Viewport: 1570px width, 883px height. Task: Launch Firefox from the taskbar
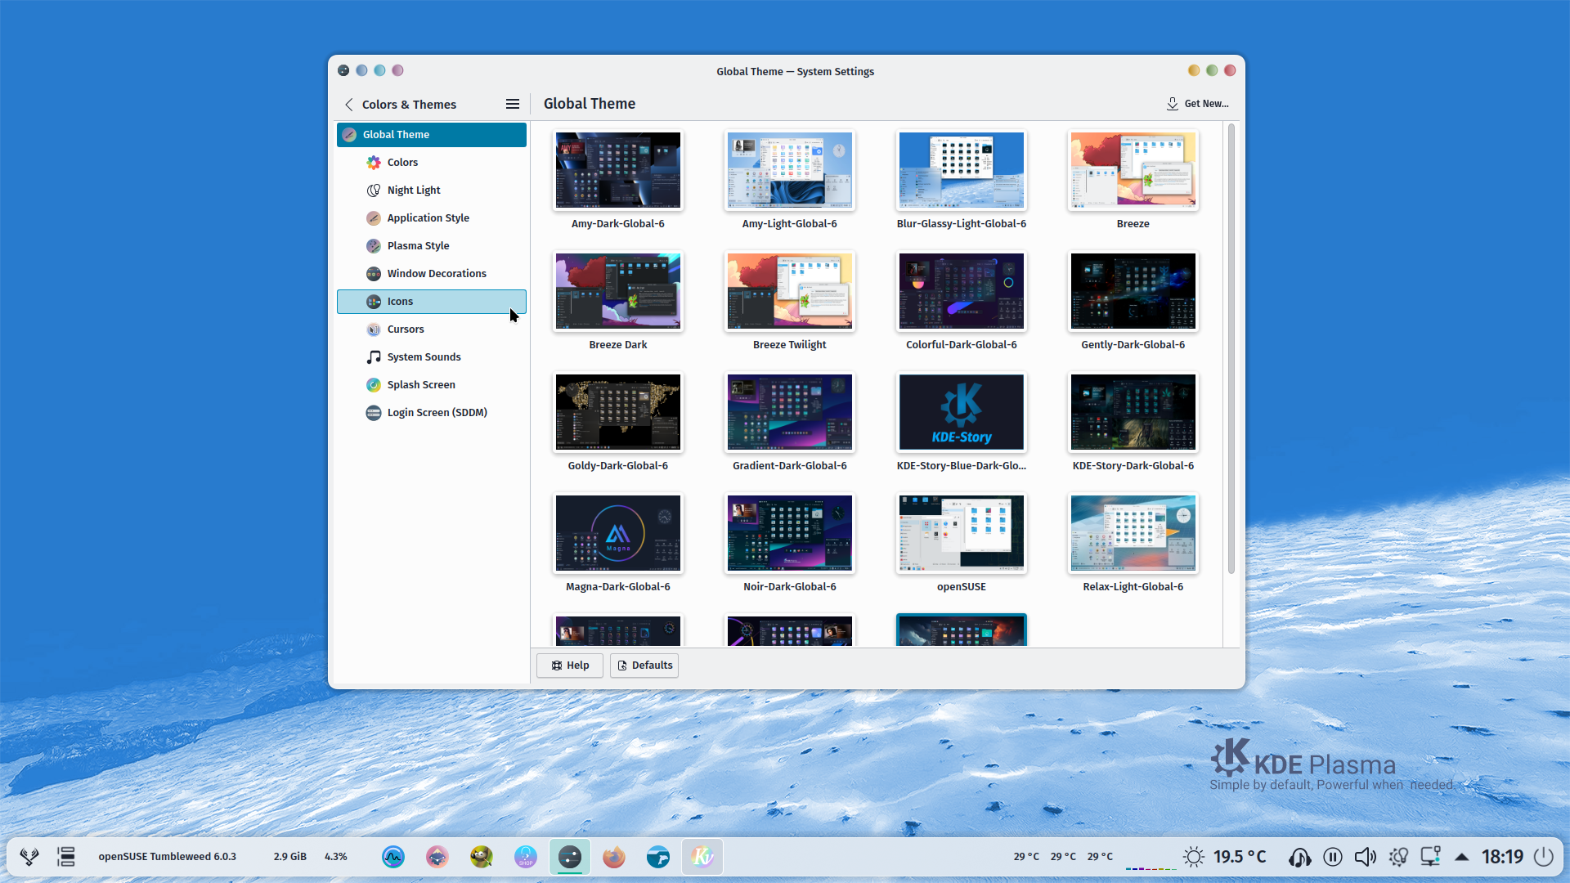614,857
